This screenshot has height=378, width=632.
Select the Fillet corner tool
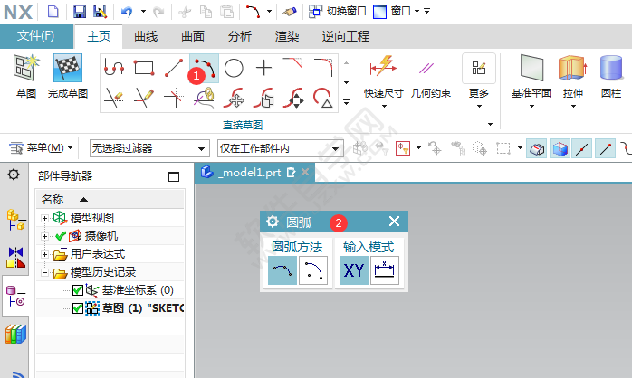point(323,68)
